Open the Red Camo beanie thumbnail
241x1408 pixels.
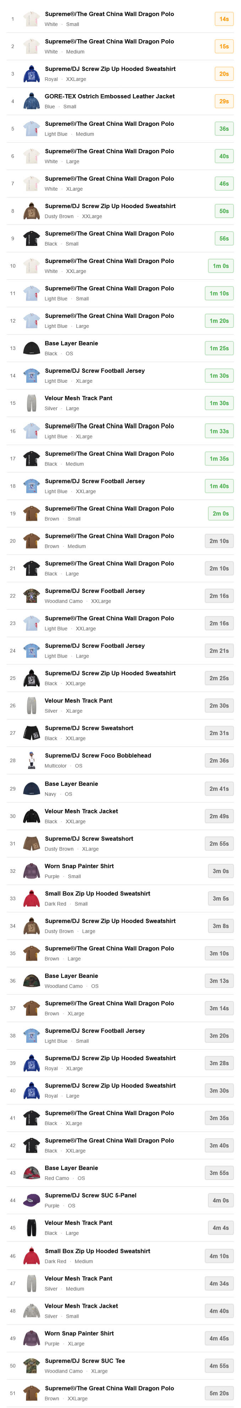(x=32, y=1172)
